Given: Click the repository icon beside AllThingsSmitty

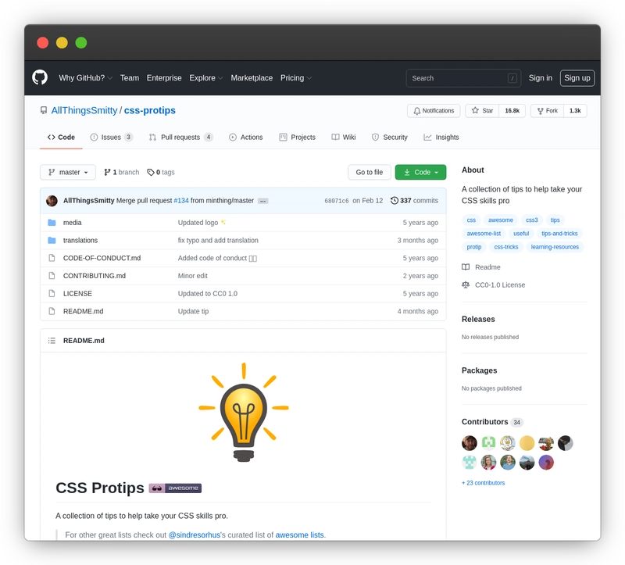Looking at the screenshot, I should pos(44,110).
